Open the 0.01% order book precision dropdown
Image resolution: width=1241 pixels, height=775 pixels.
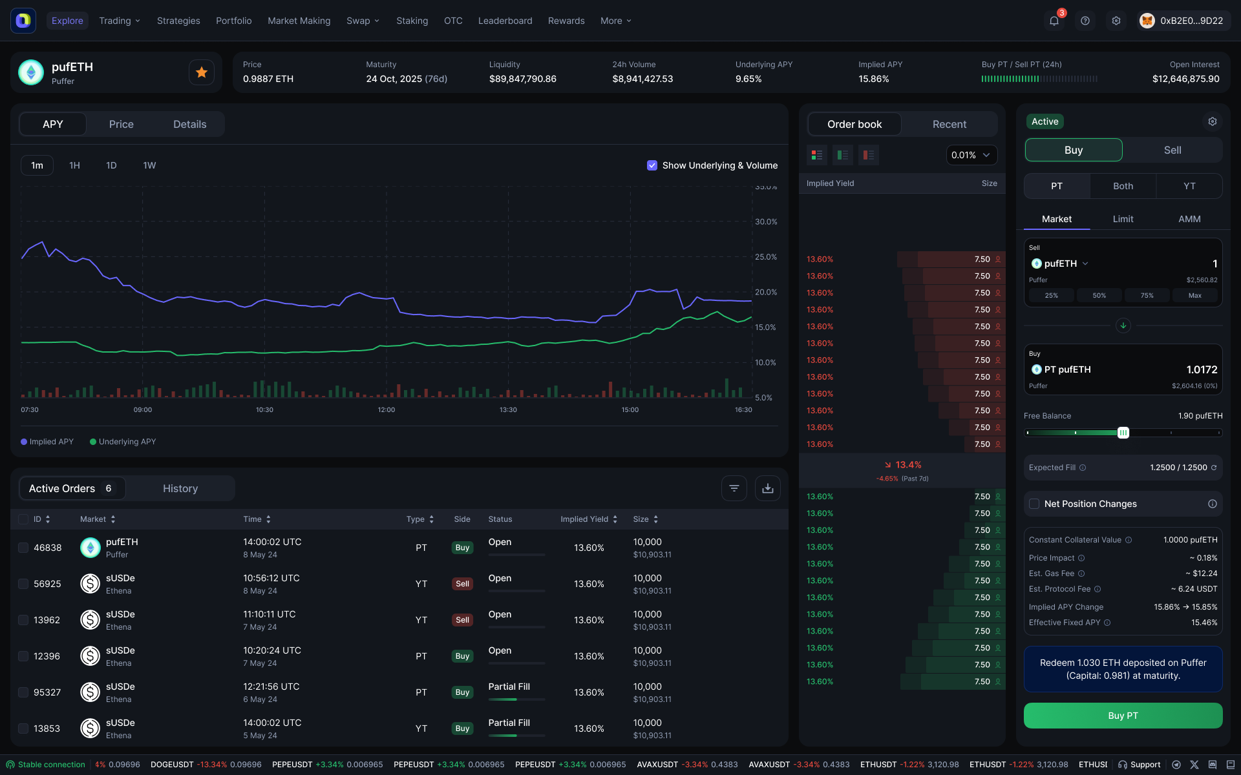pyautogui.click(x=971, y=155)
